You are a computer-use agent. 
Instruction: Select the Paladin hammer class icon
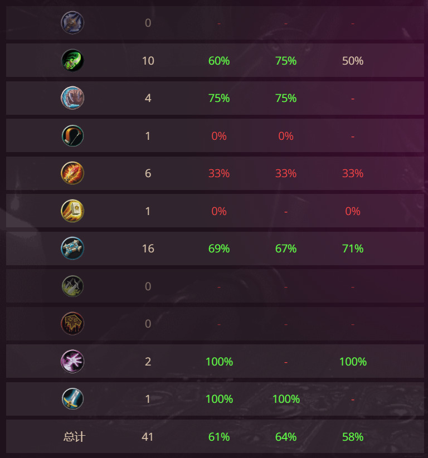tap(72, 211)
